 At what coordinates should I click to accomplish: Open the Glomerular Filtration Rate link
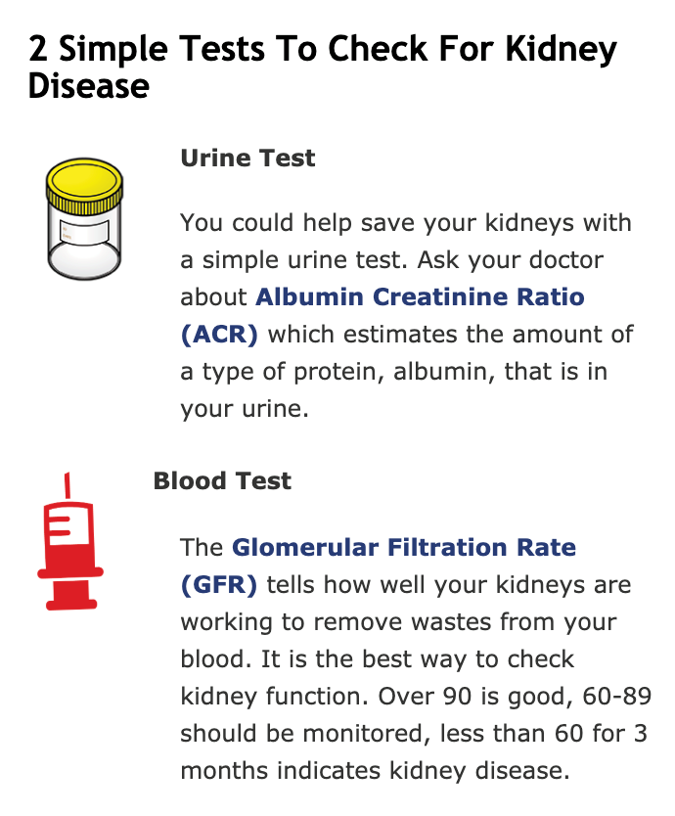pyautogui.click(x=404, y=548)
